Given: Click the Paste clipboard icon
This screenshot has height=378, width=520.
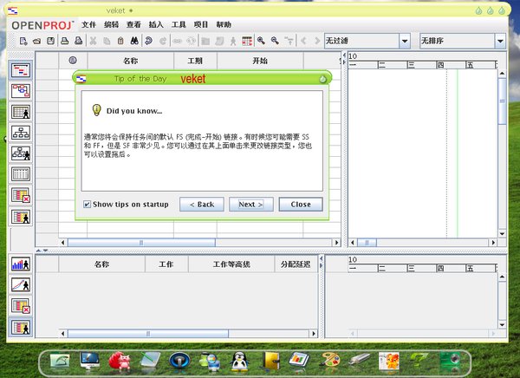Looking at the screenshot, I should (120, 41).
